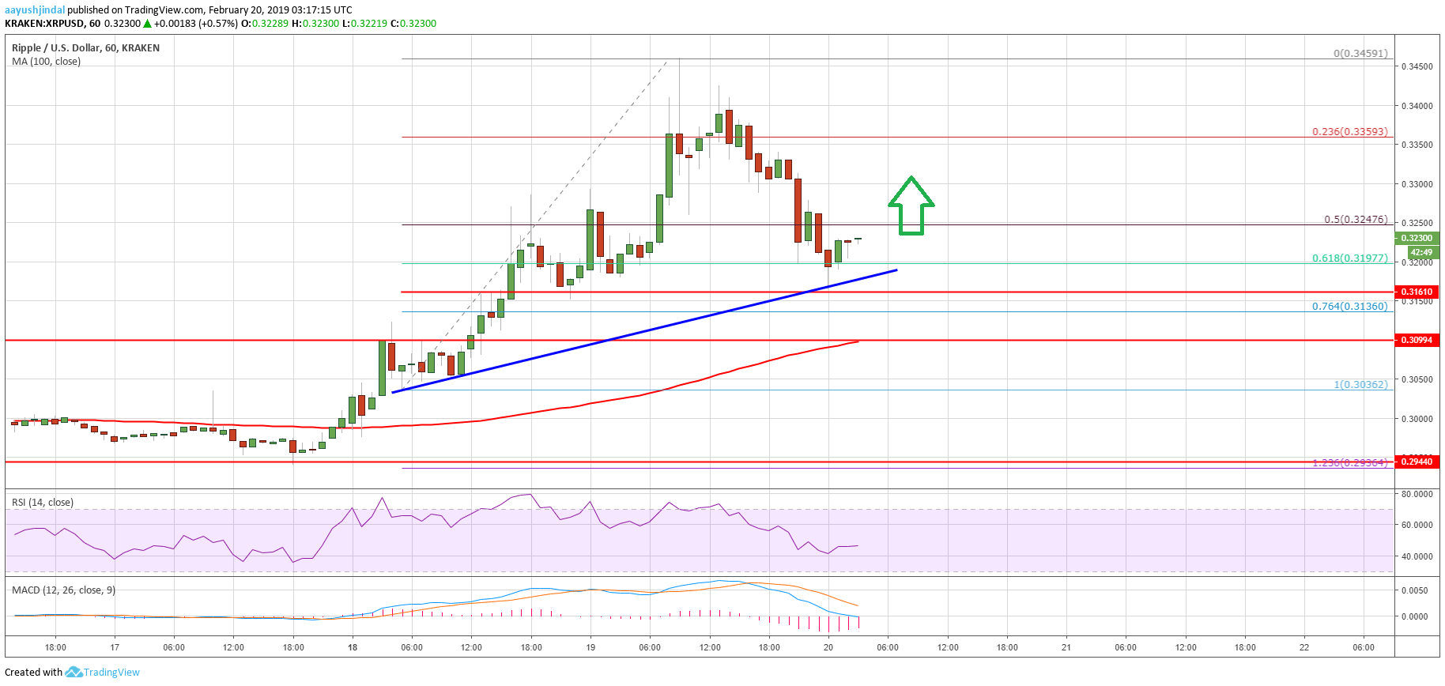The image size is (1445, 686).
Task: Click the red price tag 0.31610
Action: 1417,292
